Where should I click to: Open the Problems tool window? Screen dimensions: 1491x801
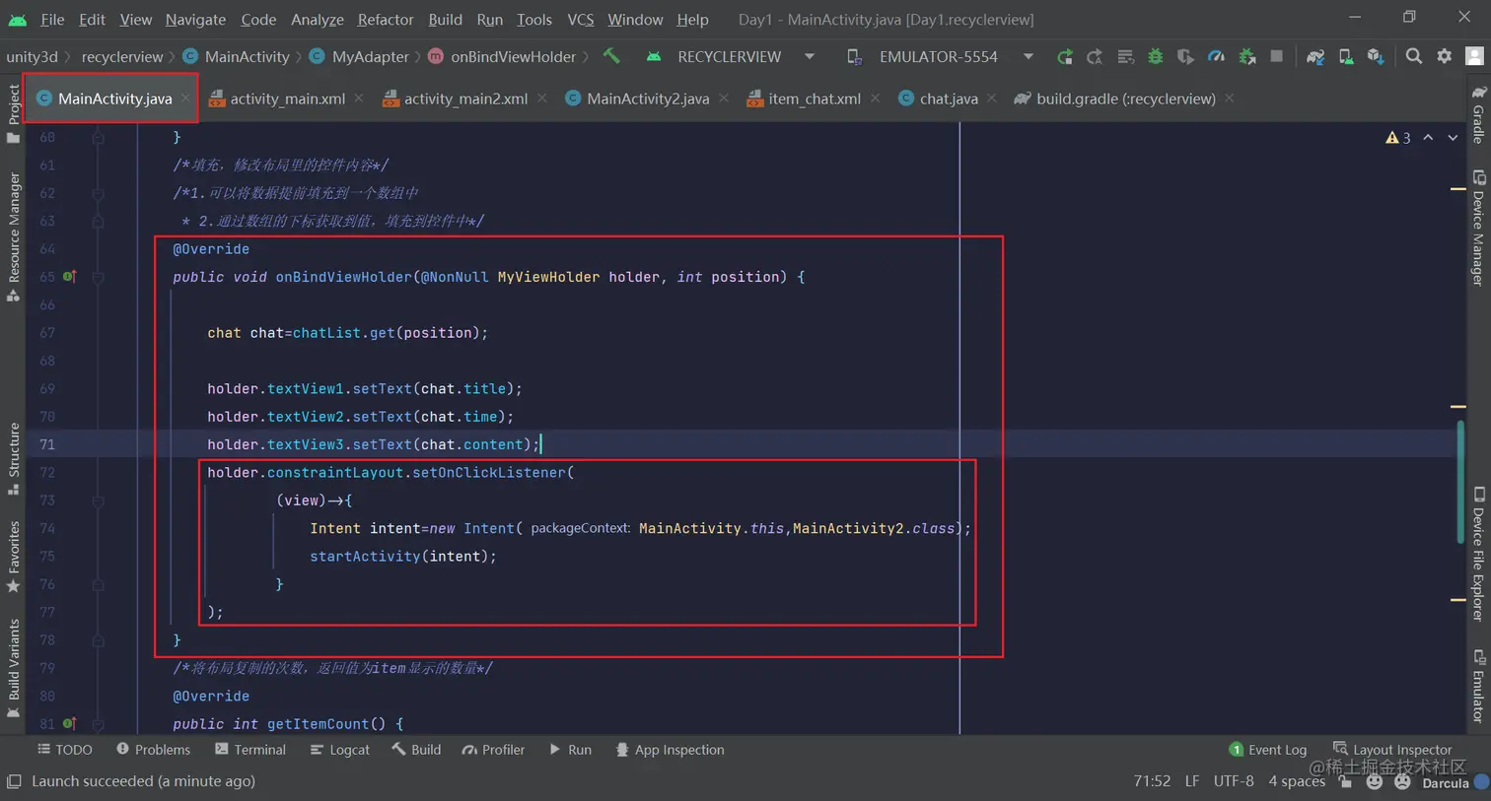[x=153, y=750]
